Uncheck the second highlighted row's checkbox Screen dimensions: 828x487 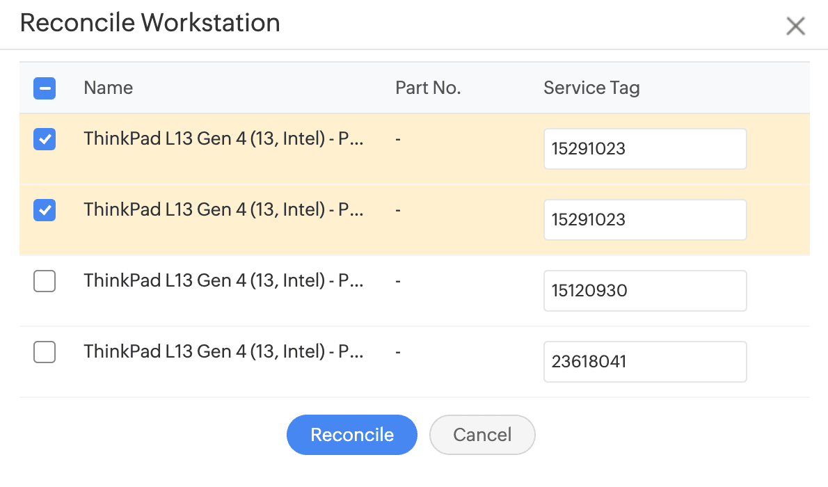(45, 210)
